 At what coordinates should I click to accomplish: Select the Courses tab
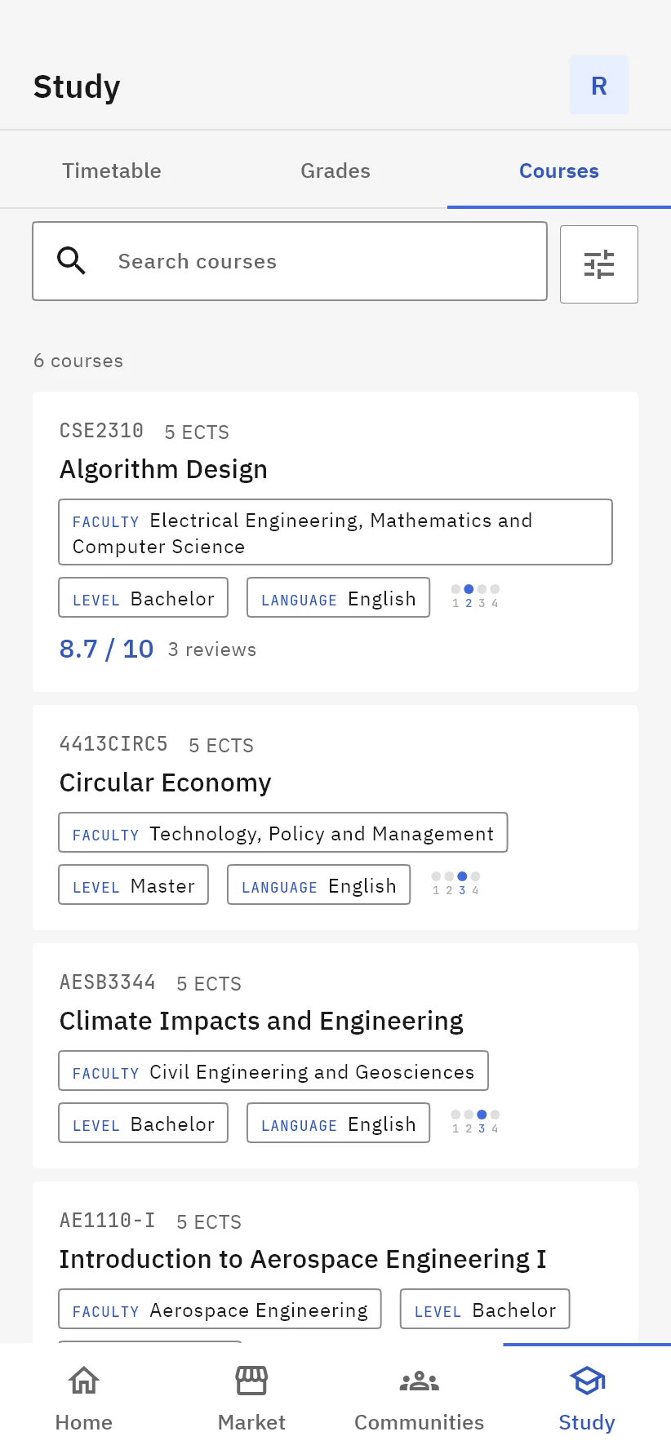tap(559, 171)
